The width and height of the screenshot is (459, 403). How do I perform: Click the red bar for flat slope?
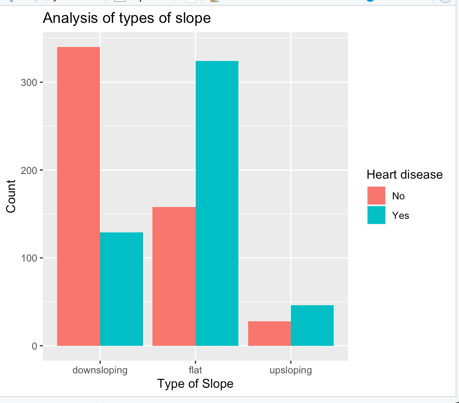point(174,276)
